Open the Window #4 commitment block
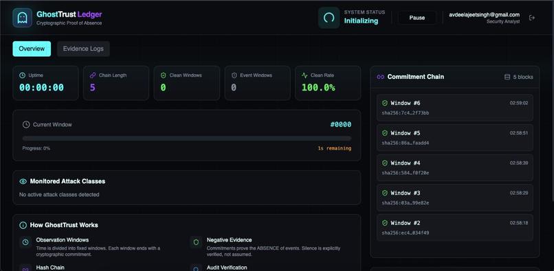 pos(455,167)
